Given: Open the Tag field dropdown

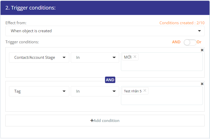Looking at the screenshot, I should point(39,91).
